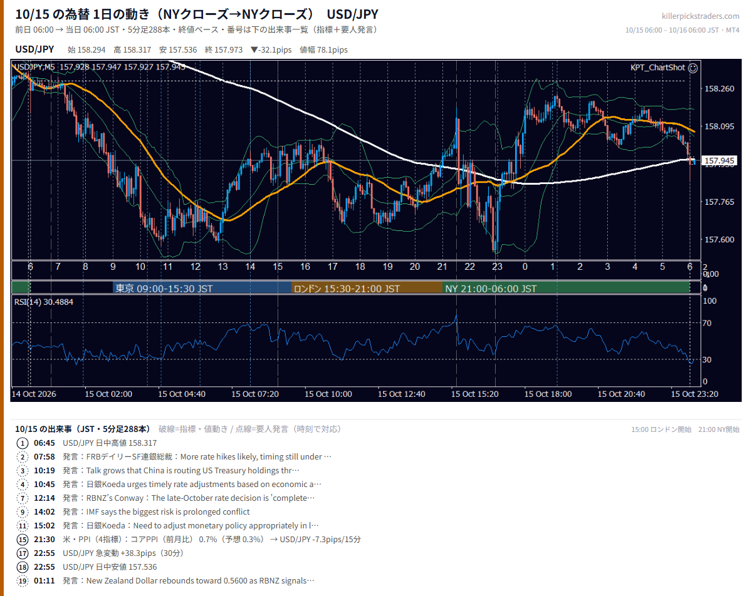Click the 15 Oct 12:40 time label
752x596 pixels.
tap(402, 394)
